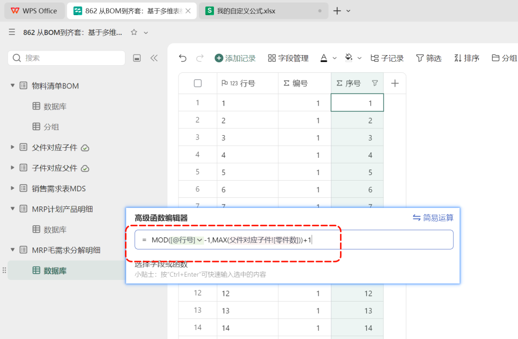
Task: Open dropdown arrow next to star icon
Action: point(146,33)
